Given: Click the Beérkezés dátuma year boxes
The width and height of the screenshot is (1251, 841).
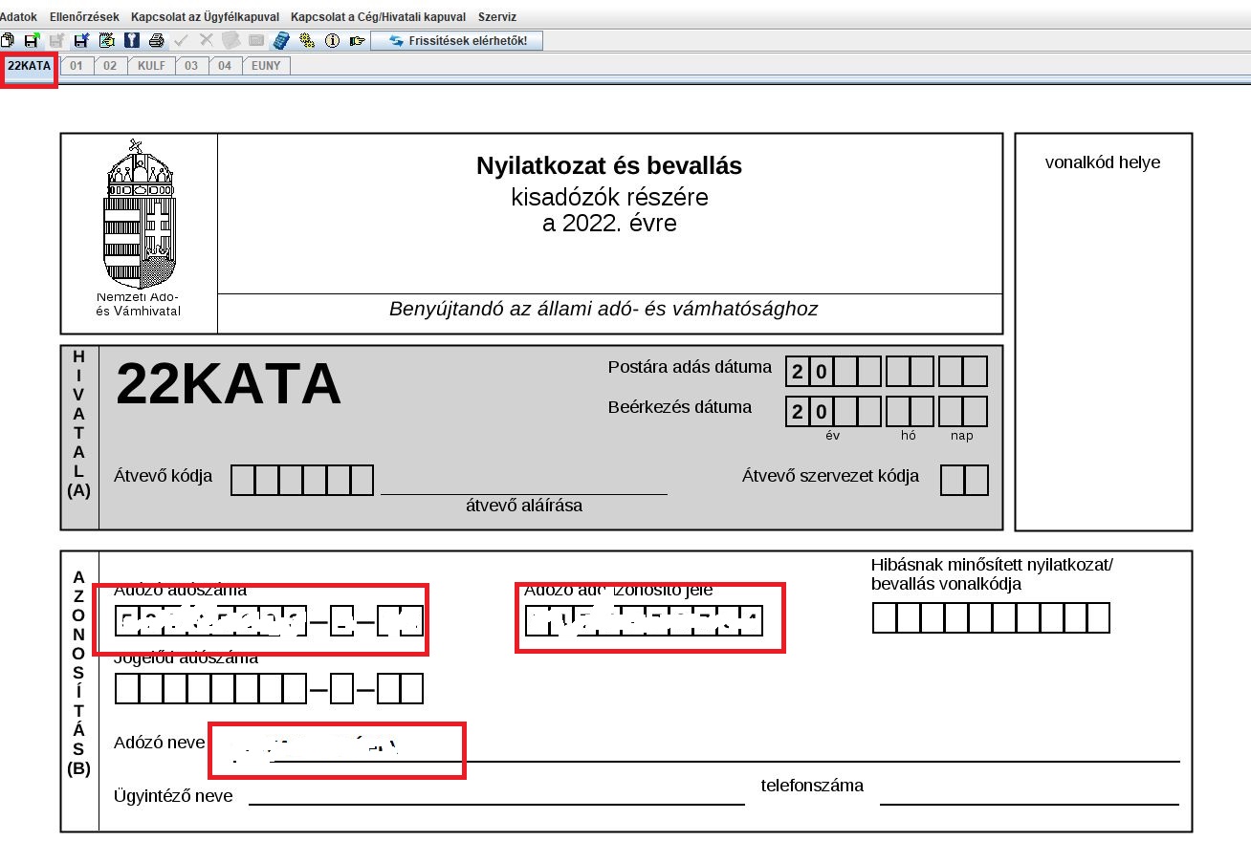Looking at the screenshot, I should click(833, 412).
